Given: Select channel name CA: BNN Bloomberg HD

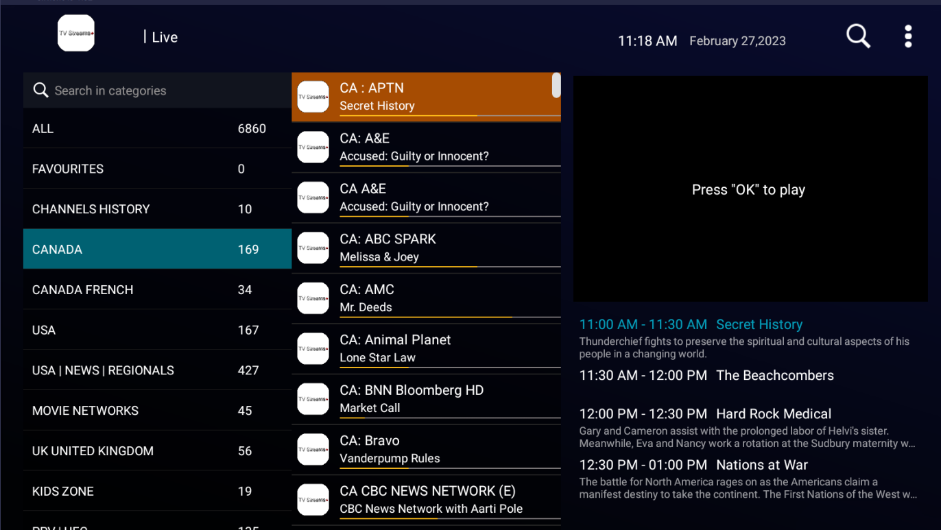Looking at the screenshot, I should [412, 390].
